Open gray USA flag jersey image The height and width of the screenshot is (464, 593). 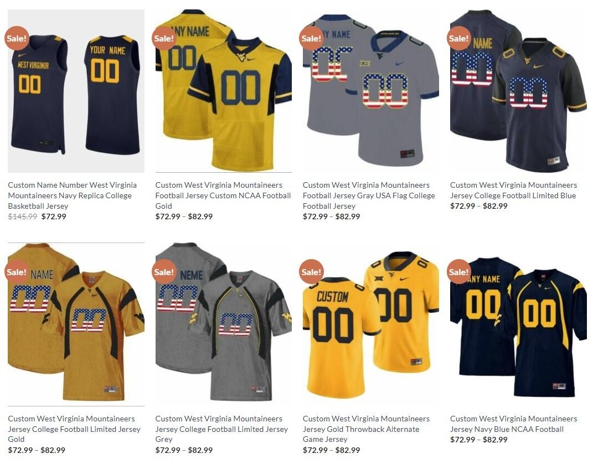(371, 91)
